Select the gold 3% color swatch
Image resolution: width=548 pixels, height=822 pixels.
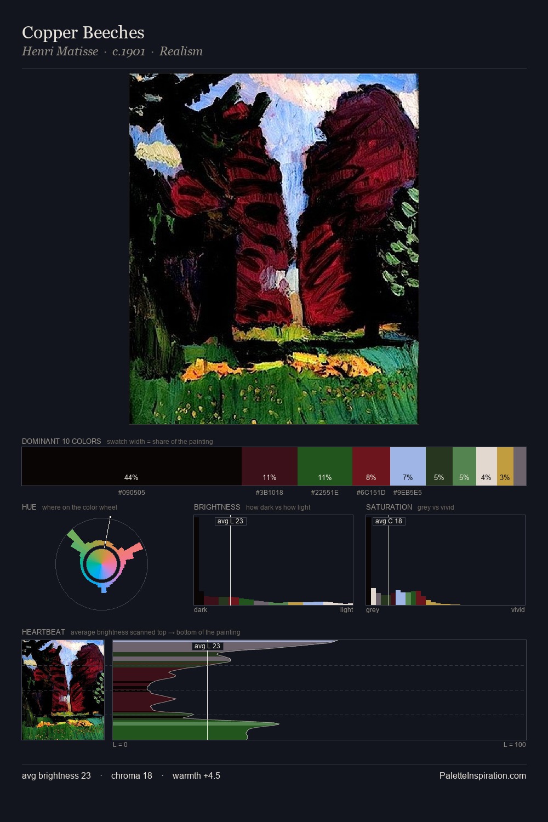[x=505, y=466]
